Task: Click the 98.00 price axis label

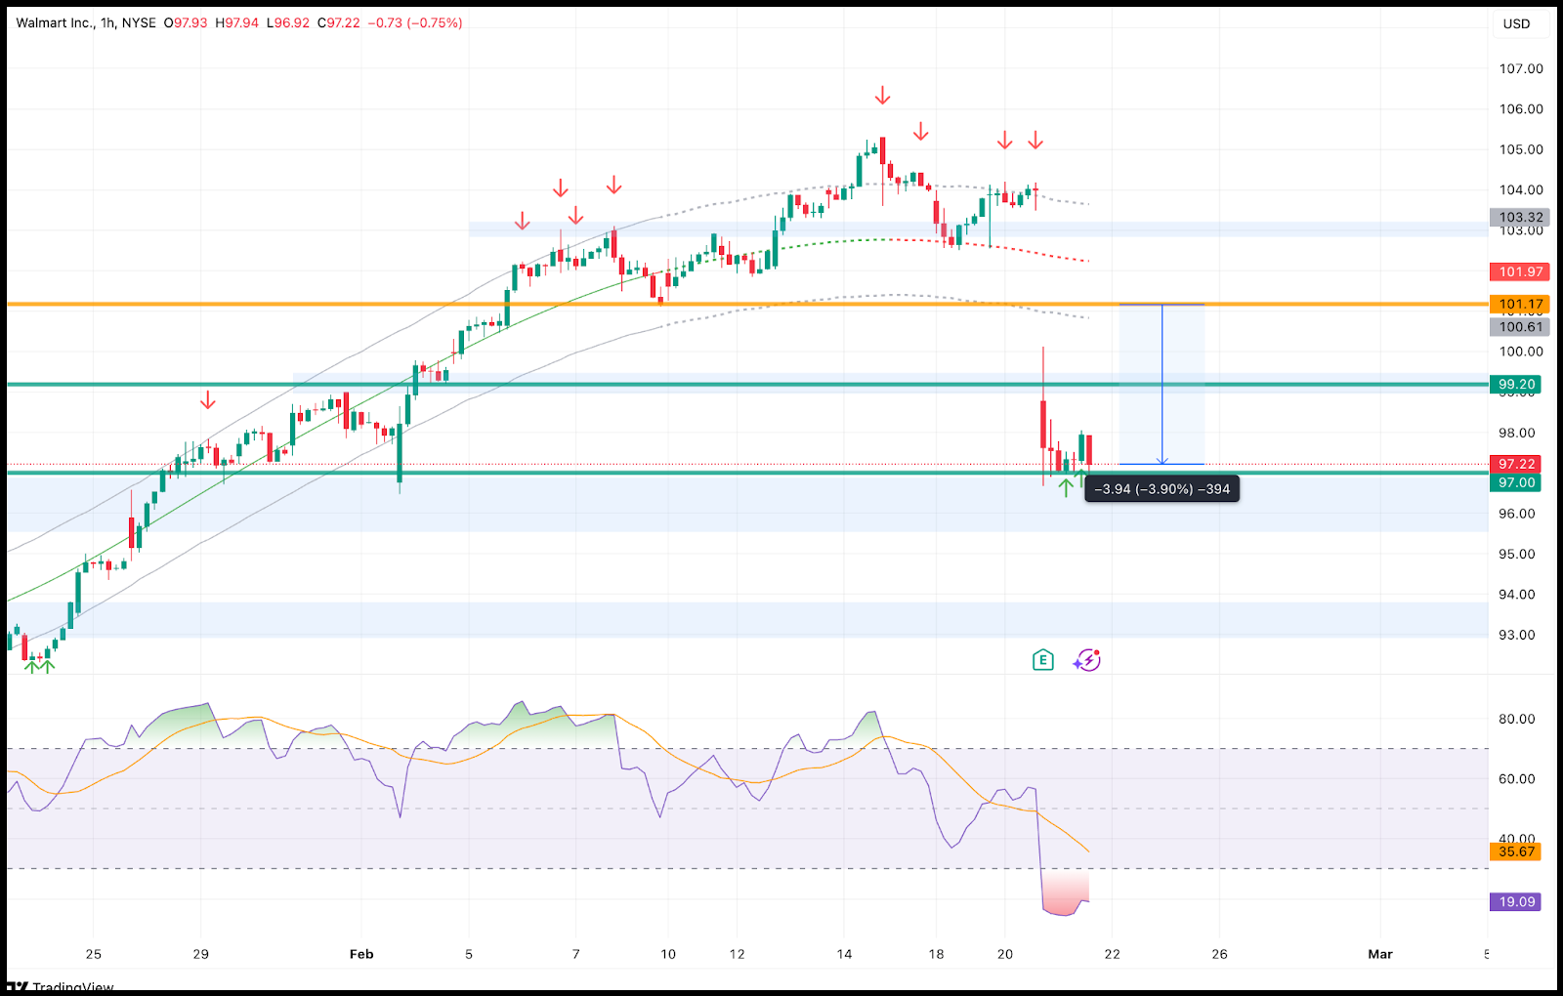Action: click(1517, 433)
